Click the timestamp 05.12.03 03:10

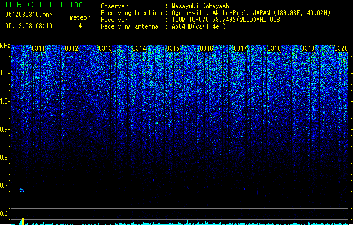click(x=29, y=26)
